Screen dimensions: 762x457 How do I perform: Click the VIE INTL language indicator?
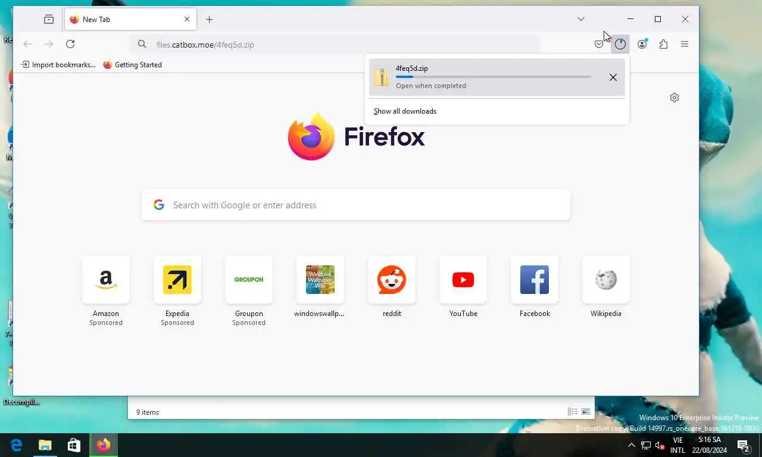click(677, 445)
